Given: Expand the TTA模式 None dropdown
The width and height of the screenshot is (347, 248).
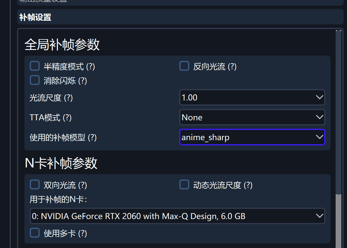Looking at the screenshot, I should coord(252,117).
